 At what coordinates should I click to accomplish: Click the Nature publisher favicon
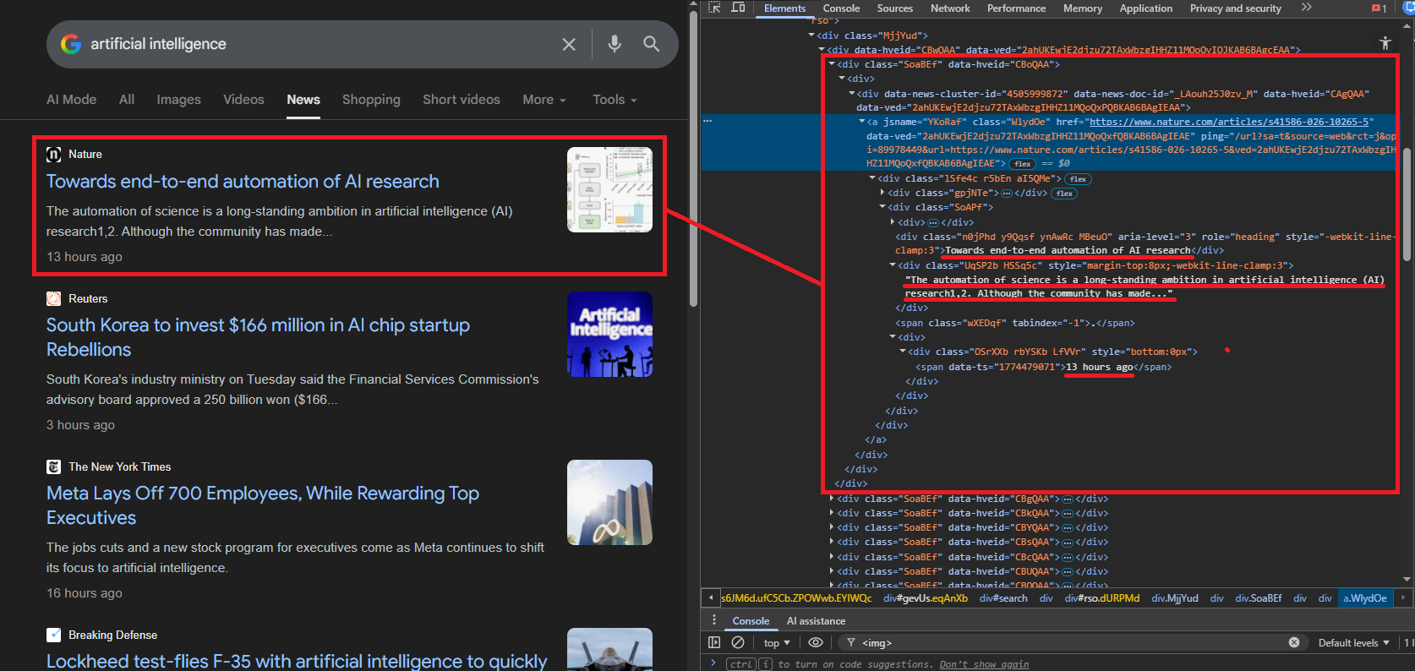tap(54, 154)
